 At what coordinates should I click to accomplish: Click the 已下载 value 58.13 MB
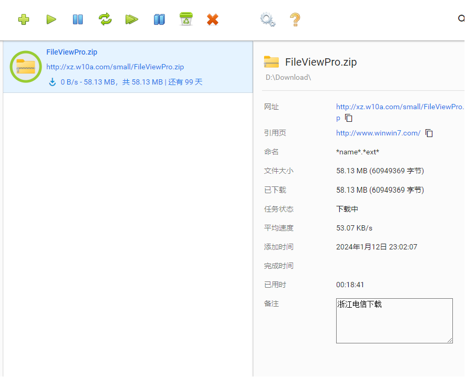[380, 190]
